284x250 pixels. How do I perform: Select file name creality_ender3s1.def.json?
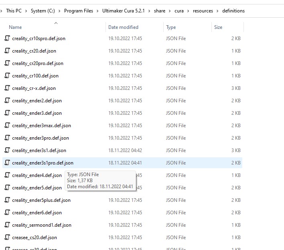39,150
